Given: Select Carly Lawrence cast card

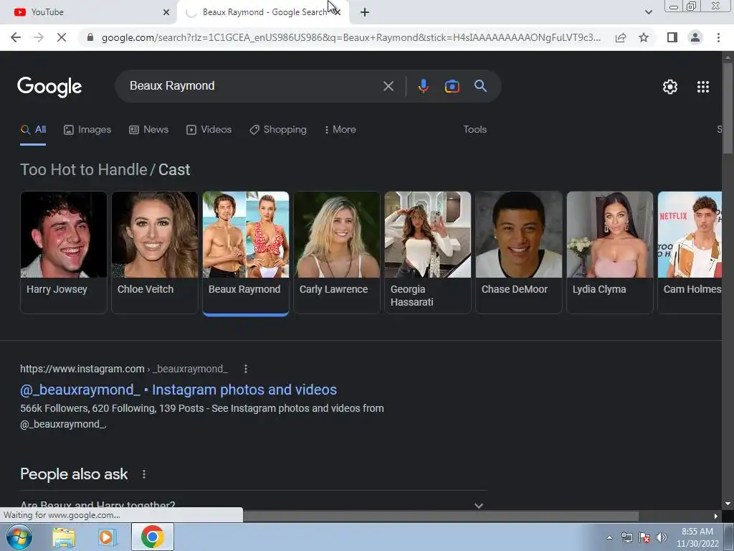Looking at the screenshot, I should 337,252.
